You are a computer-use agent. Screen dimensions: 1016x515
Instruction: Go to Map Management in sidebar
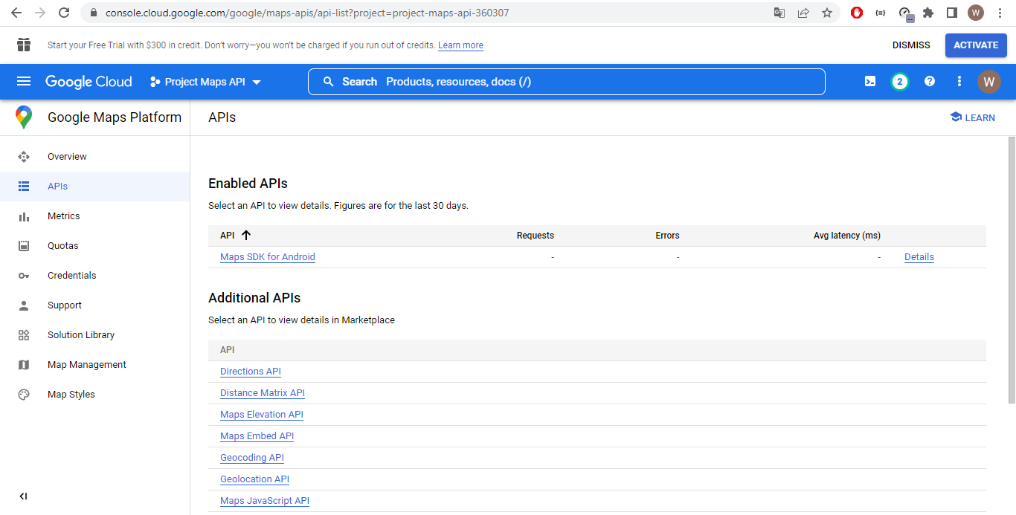coord(95,365)
